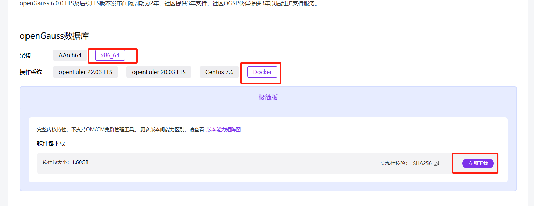Click the 软件包大小: 1.60GB text
The width and height of the screenshot is (534, 206).
point(66,162)
